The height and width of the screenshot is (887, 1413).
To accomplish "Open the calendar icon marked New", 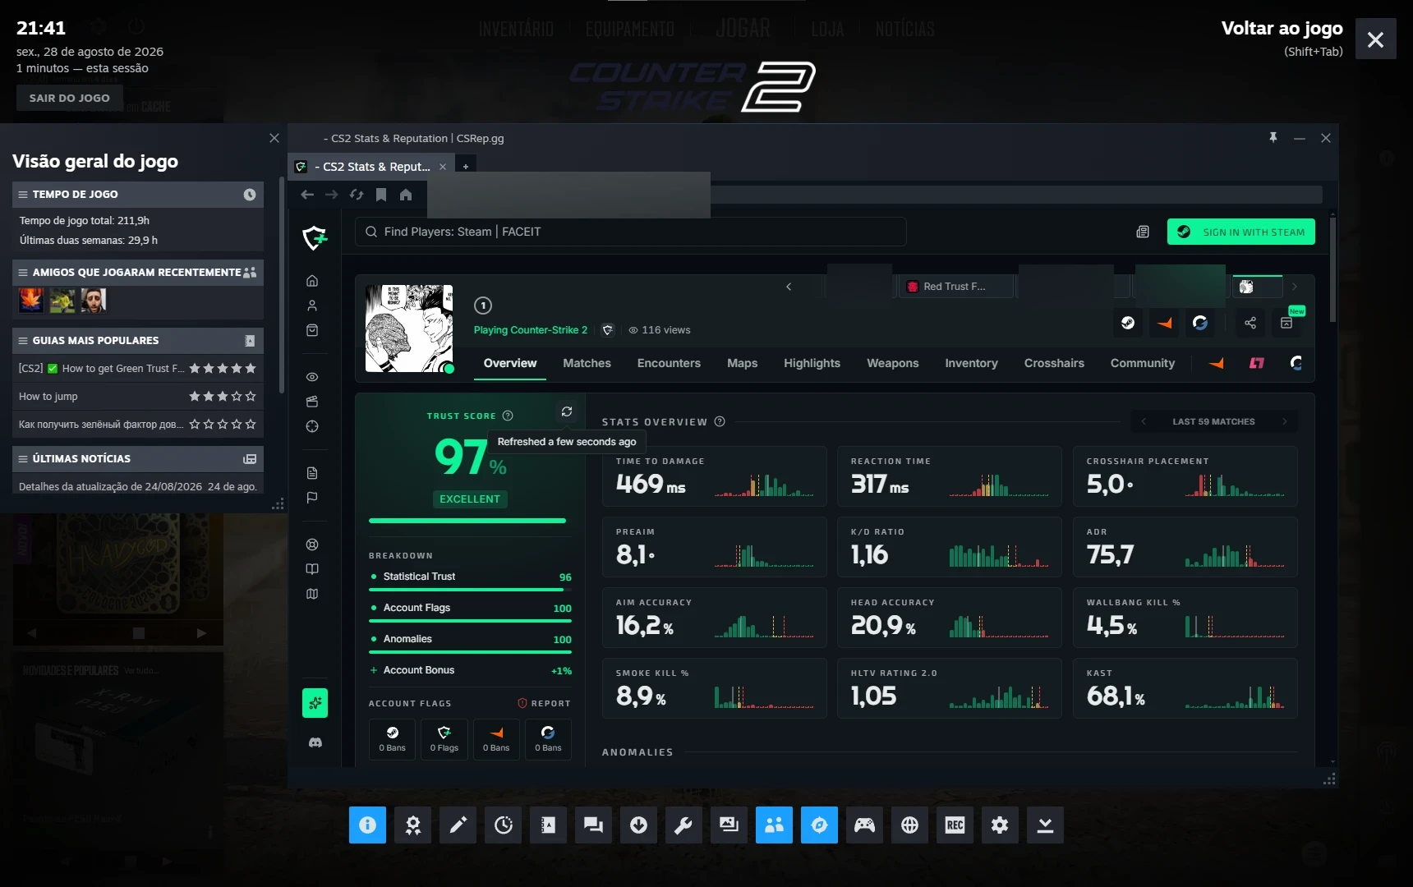I will tap(1286, 323).
